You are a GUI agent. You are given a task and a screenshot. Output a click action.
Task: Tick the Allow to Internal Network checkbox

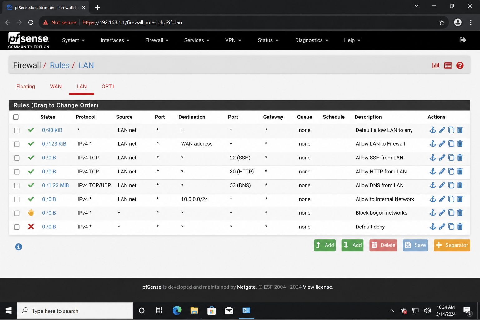pyautogui.click(x=17, y=199)
